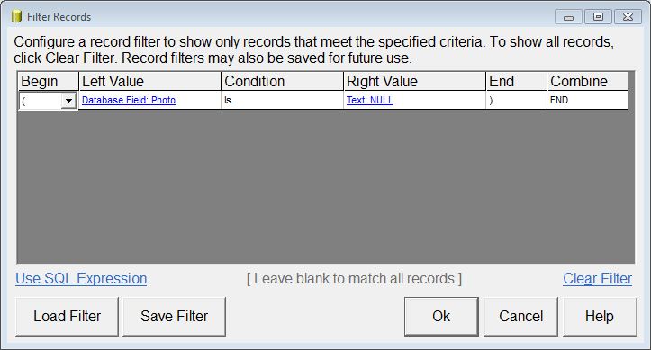Select the Combine cell showing END

[x=587, y=101]
